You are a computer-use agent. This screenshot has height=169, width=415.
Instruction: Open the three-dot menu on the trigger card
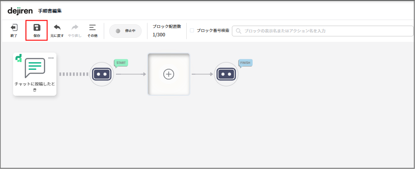pyautogui.click(x=51, y=58)
